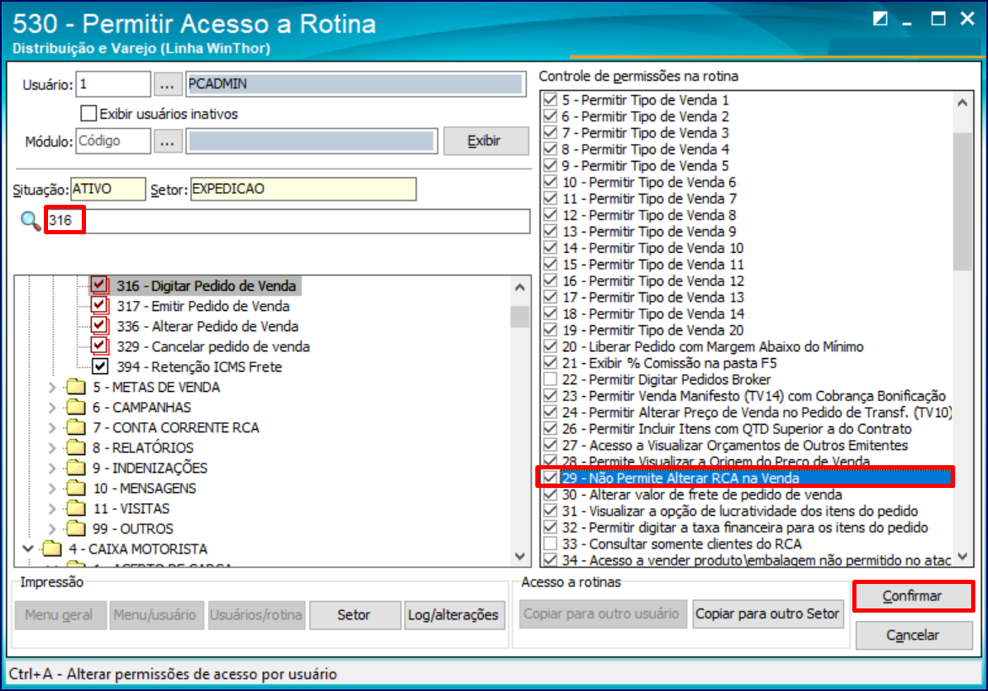
Task: Expand the 10 - MENSAGENS node
Action: pyautogui.click(x=52, y=488)
